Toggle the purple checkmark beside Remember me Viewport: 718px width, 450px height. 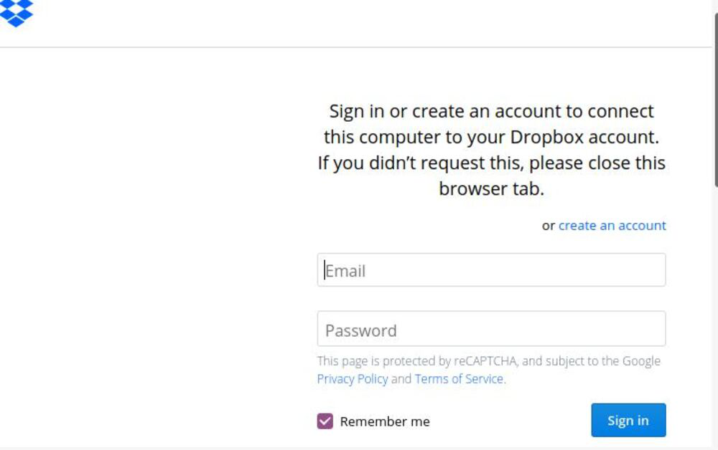[x=325, y=421]
